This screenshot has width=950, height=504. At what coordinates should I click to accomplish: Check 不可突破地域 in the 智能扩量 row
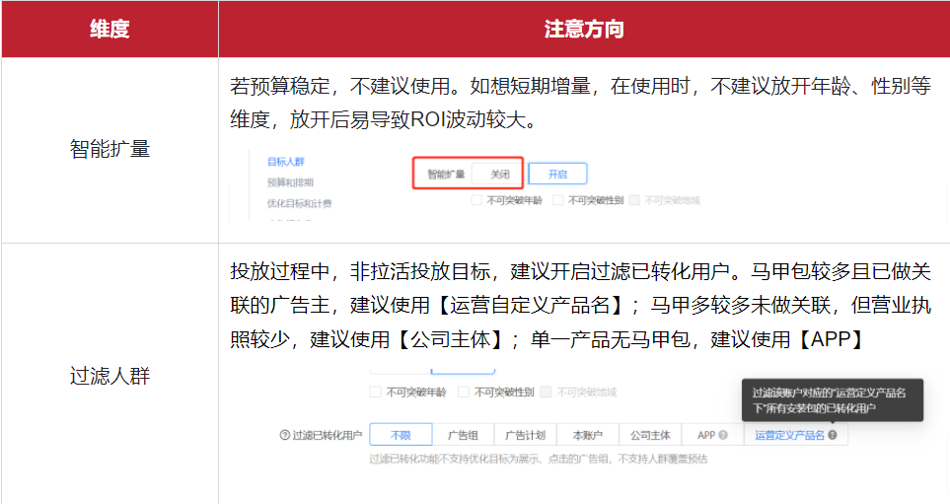click(x=634, y=200)
